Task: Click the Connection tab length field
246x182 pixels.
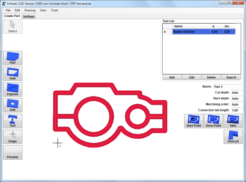Action: (237, 110)
